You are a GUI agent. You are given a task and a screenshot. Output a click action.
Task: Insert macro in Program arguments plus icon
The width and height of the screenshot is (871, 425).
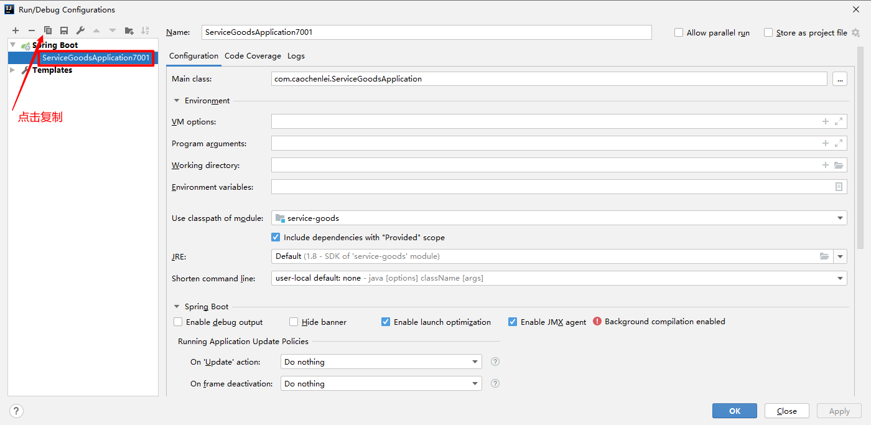point(826,143)
